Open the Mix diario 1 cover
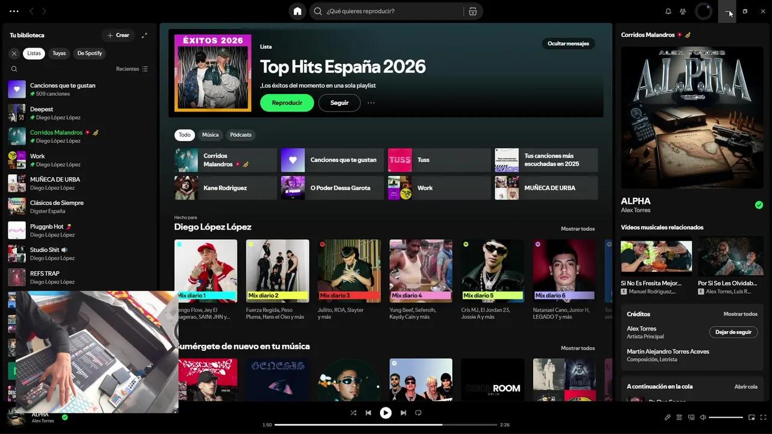This screenshot has width=772, height=434. coord(206,271)
